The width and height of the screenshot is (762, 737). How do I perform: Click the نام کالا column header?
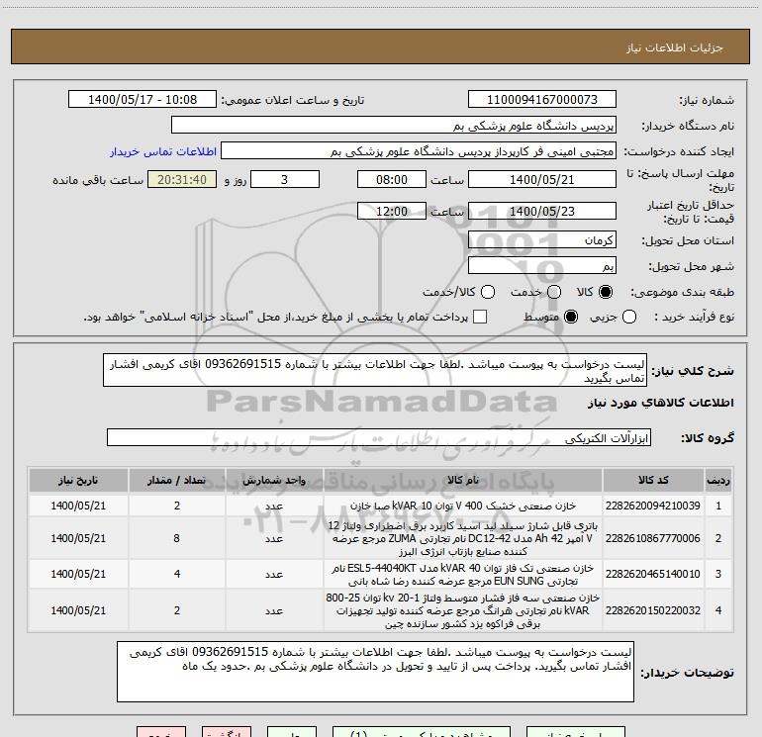[x=463, y=480]
